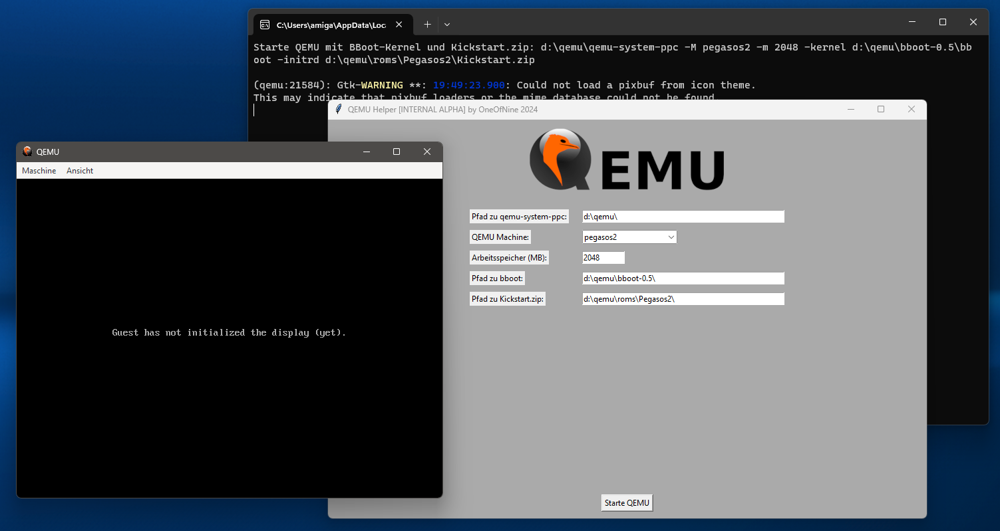Open the terminal tab dropdown chevron
Screen dimensions: 1000x531
[447, 25]
